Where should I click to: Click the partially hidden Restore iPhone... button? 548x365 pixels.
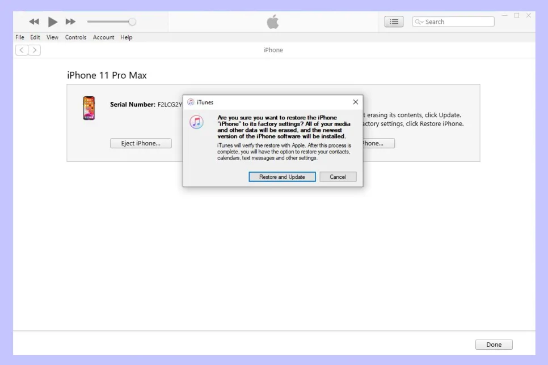click(x=379, y=143)
